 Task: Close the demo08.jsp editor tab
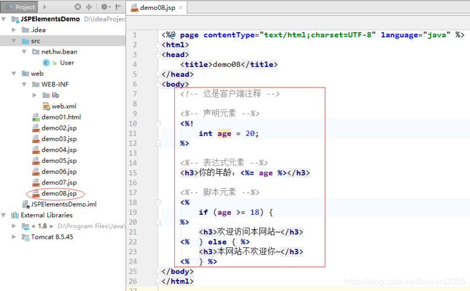click(181, 8)
